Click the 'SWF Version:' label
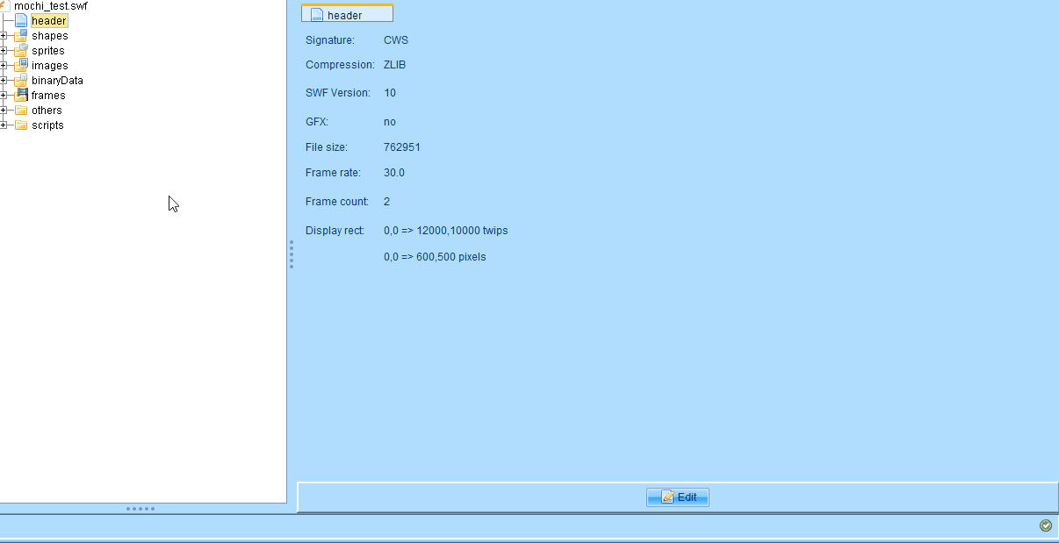 (x=338, y=93)
